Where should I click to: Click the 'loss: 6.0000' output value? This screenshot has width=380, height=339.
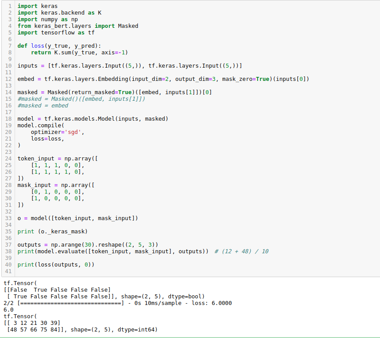point(212,303)
